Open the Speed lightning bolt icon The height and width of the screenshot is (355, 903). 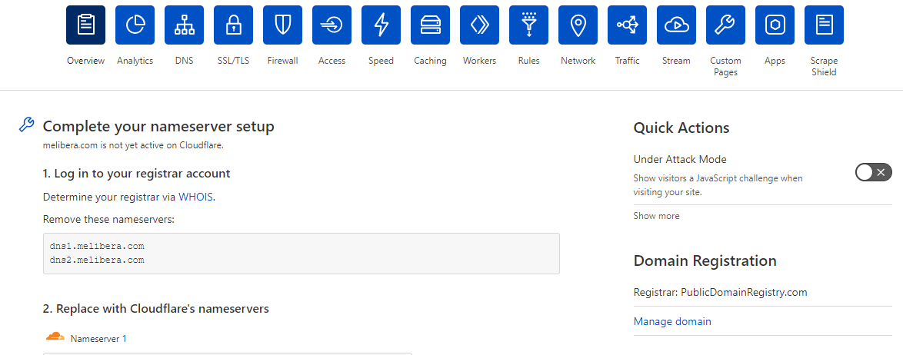tap(382, 25)
